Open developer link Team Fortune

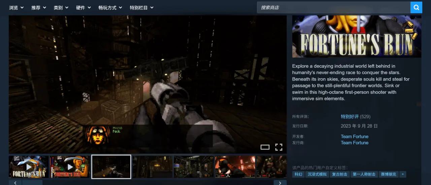355,136
